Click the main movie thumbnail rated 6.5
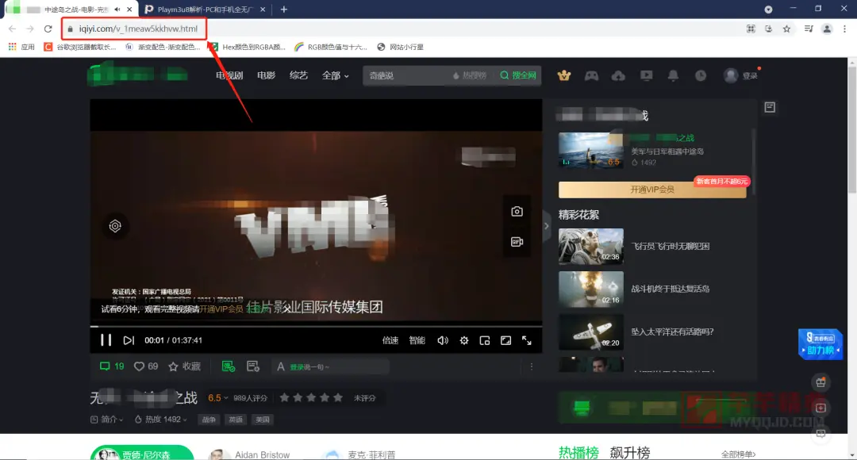Viewport: 857px width, 460px height. pyautogui.click(x=591, y=150)
